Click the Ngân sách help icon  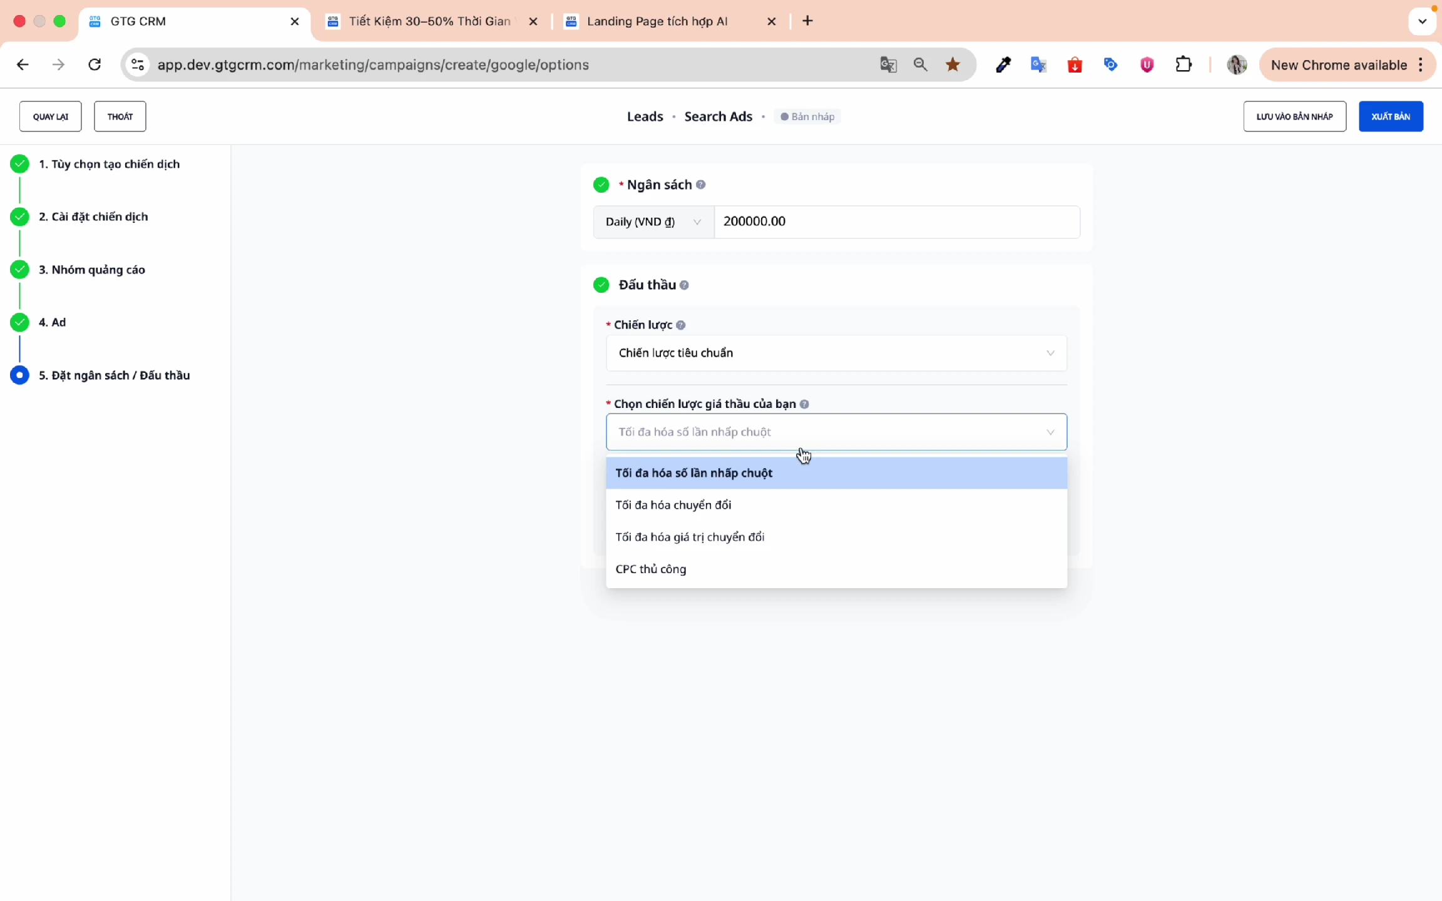pos(701,185)
